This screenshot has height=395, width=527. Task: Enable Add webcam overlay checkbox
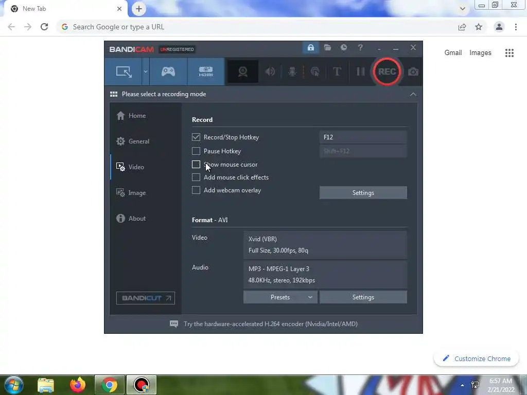click(x=196, y=190)
